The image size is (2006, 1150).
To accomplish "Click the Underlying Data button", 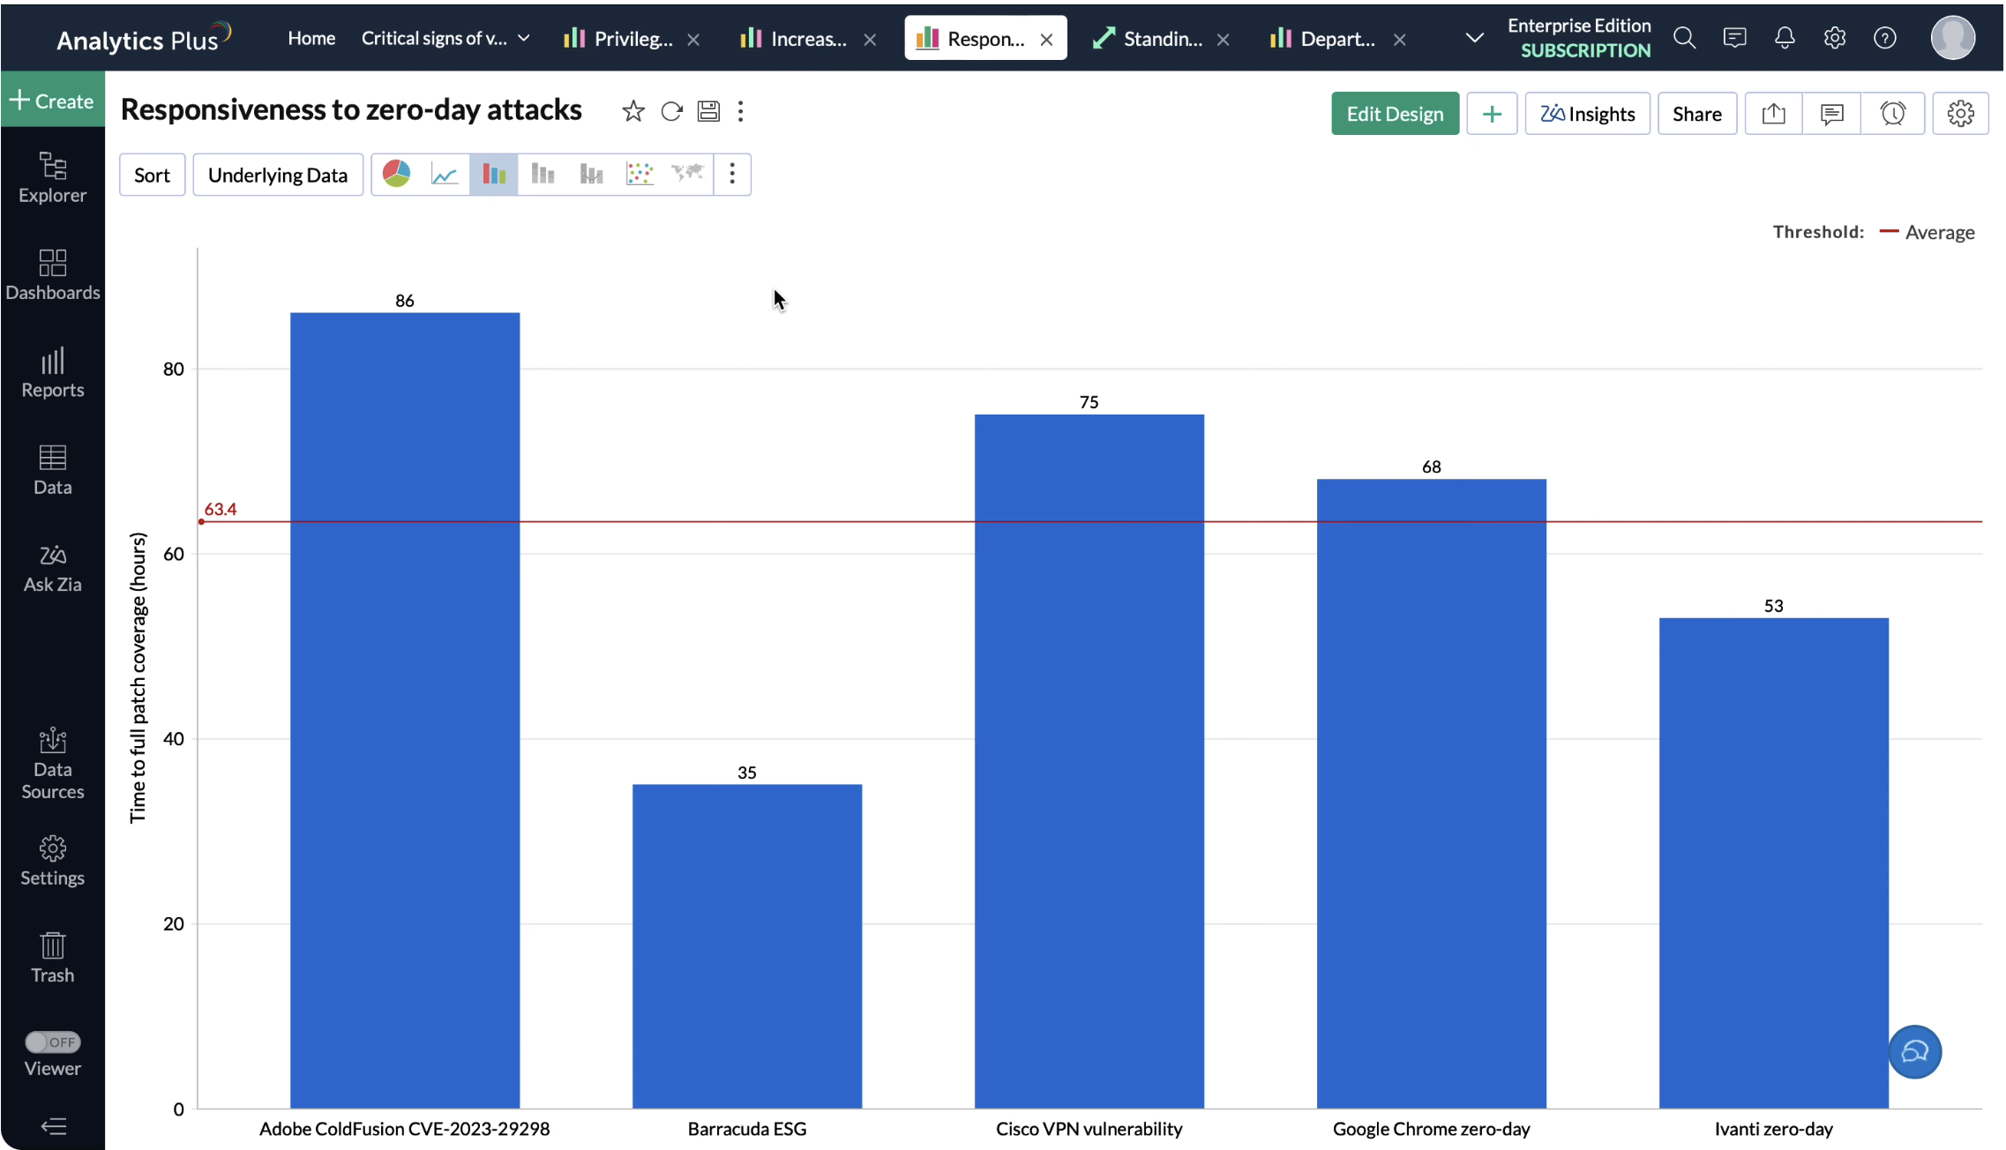I will click(x=277, y=175).
